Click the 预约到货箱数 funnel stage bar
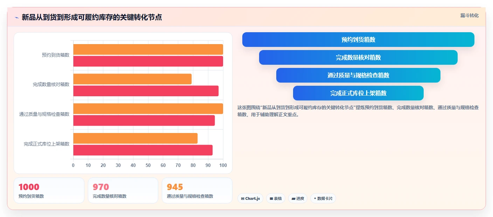493x217 pixels. 358,40
